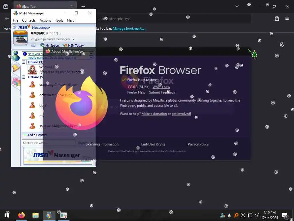Select online contact yellows11 avatar
Viewport: 294px width, 221px height.
click(x=32, y=69)
